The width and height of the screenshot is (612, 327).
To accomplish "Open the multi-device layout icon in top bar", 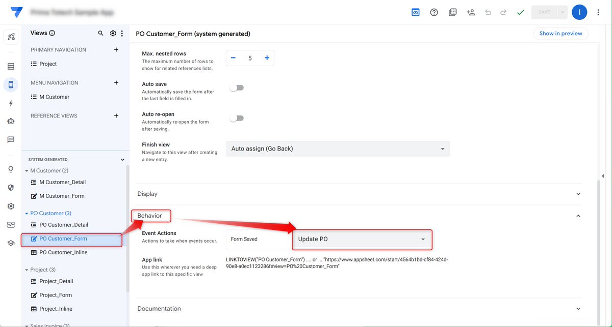I will 452,12.
